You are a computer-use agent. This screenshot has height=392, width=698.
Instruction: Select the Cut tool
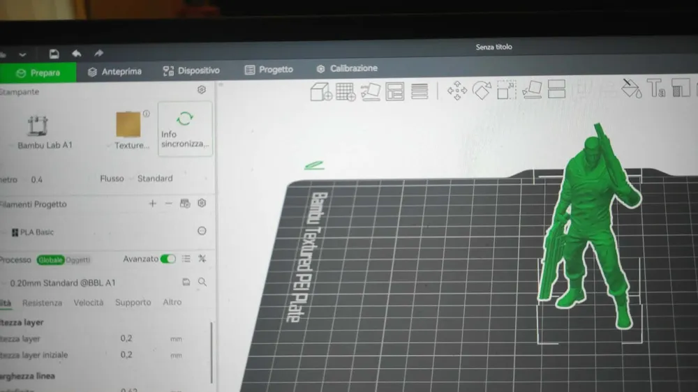(x=556, y=89)
